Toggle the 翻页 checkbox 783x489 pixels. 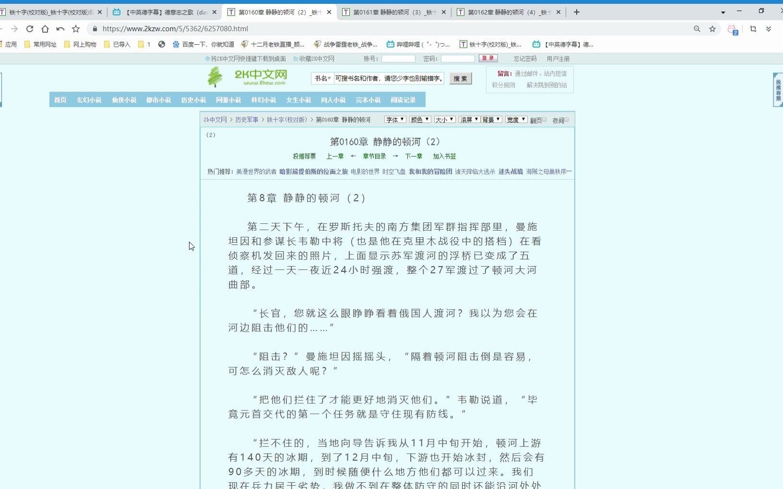pos(544,119)
